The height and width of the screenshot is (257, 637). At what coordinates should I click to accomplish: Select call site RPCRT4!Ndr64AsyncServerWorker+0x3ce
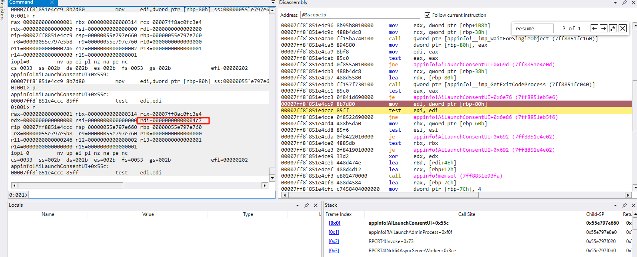pyautogui.click(x=412, y=251)
